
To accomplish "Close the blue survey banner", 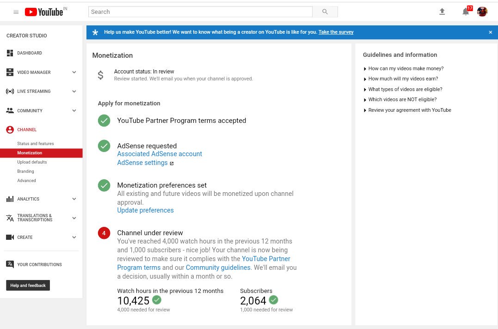I will 491,32.
